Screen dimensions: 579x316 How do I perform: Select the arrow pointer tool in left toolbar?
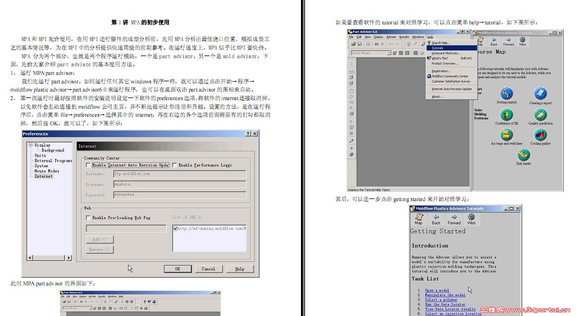pyautogui.click(x=351, y=64)
